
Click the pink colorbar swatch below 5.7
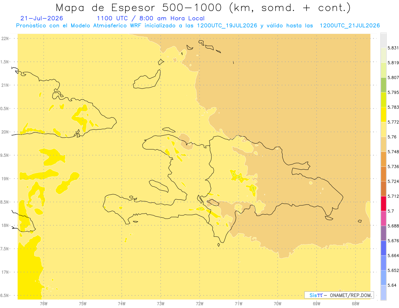(383, 218)
